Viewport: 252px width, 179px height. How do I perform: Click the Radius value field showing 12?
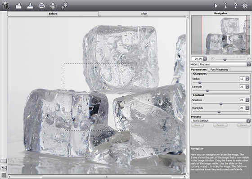pyautogui.click(x=243, y=79)
